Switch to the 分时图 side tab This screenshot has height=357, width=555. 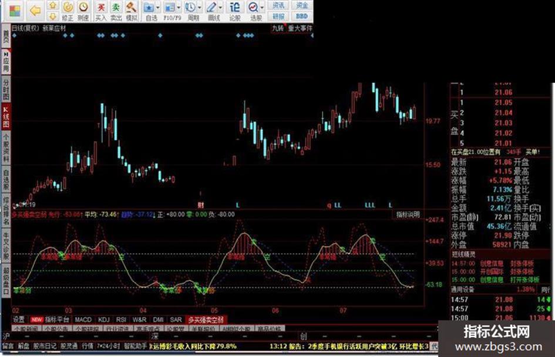click(x=6, y=89)
